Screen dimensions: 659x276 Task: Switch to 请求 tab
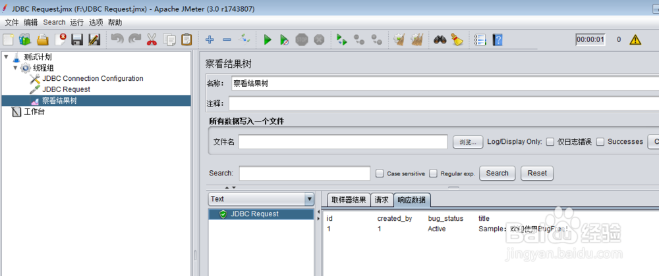click(x=382, y=200)
